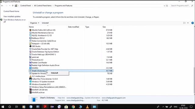Click the ENG language indicator in tray
This screenshot has height=109, width=195.
[175, 107]
